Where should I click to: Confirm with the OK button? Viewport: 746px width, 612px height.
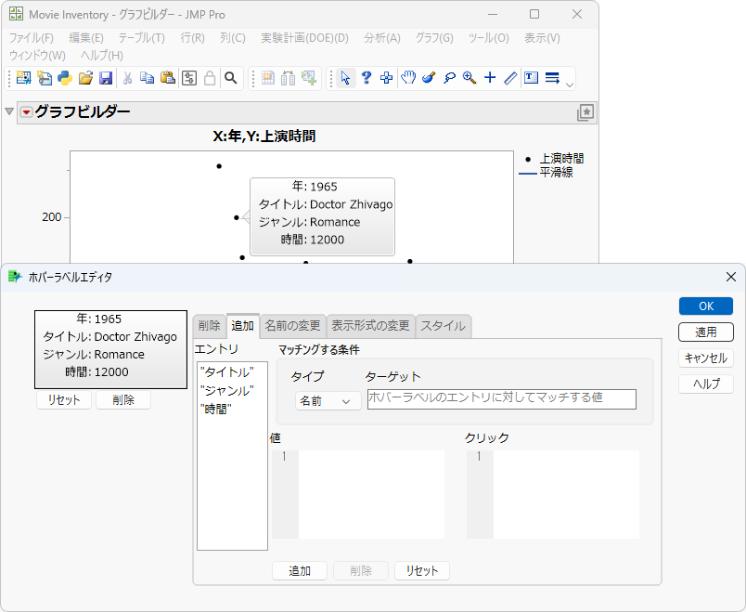click(x=706, y=306)
